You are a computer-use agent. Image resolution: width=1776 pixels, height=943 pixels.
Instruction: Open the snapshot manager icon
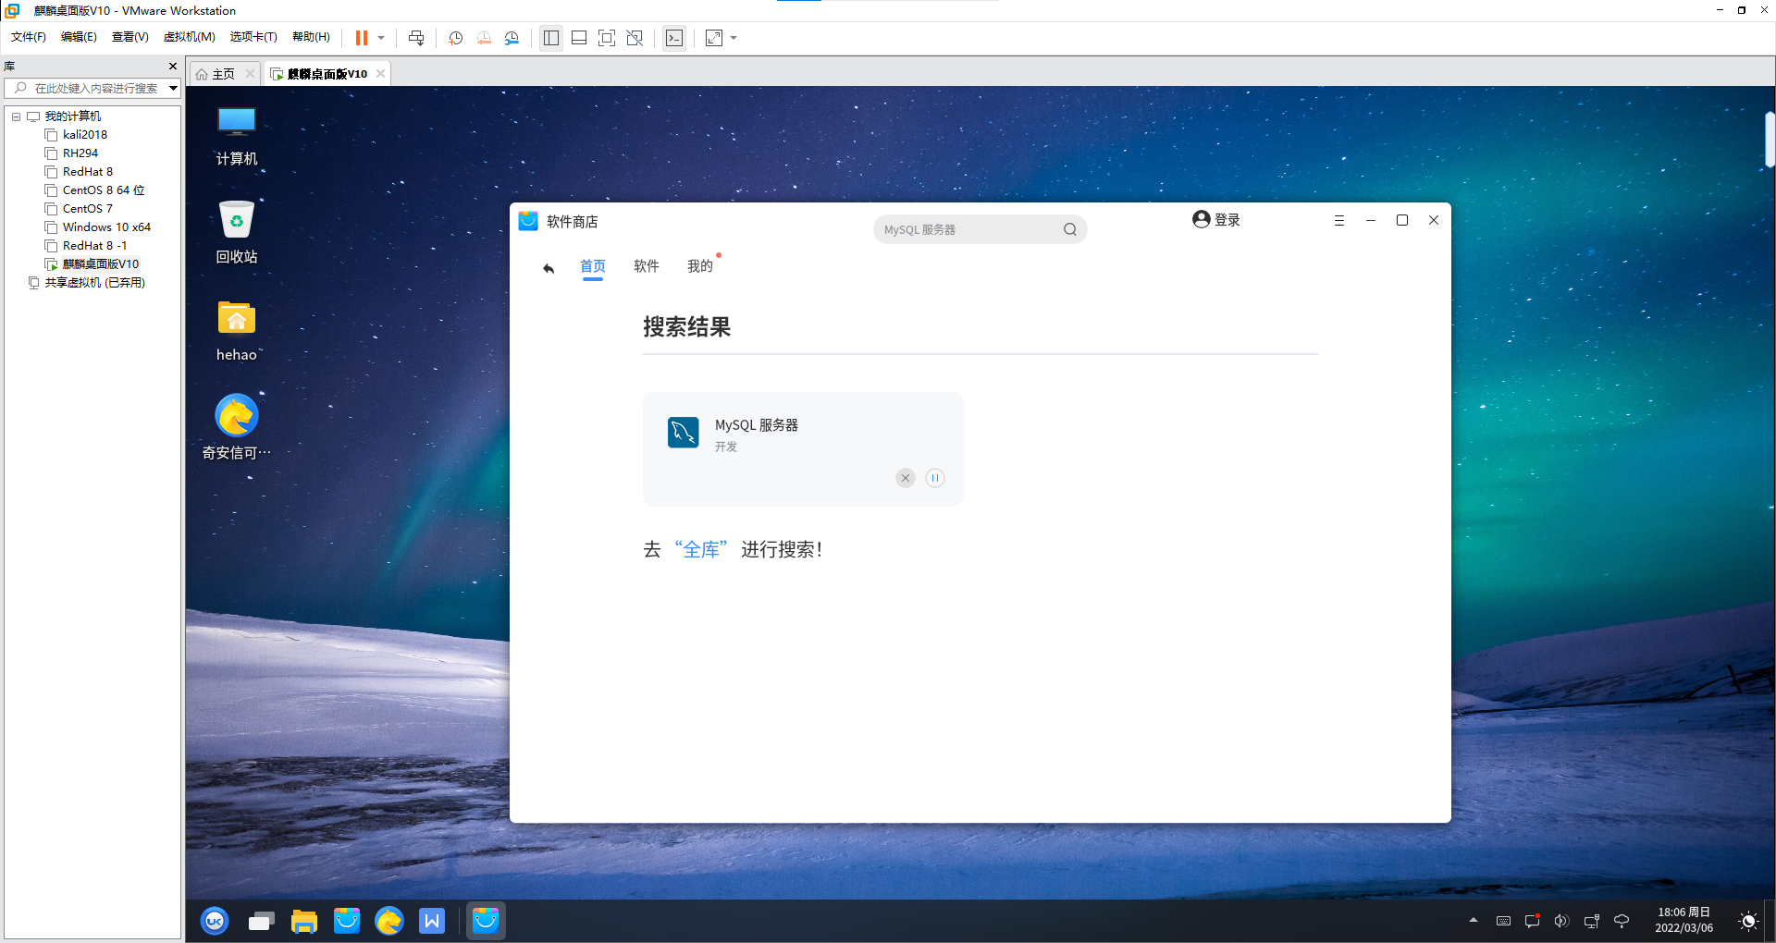[512, 38]
